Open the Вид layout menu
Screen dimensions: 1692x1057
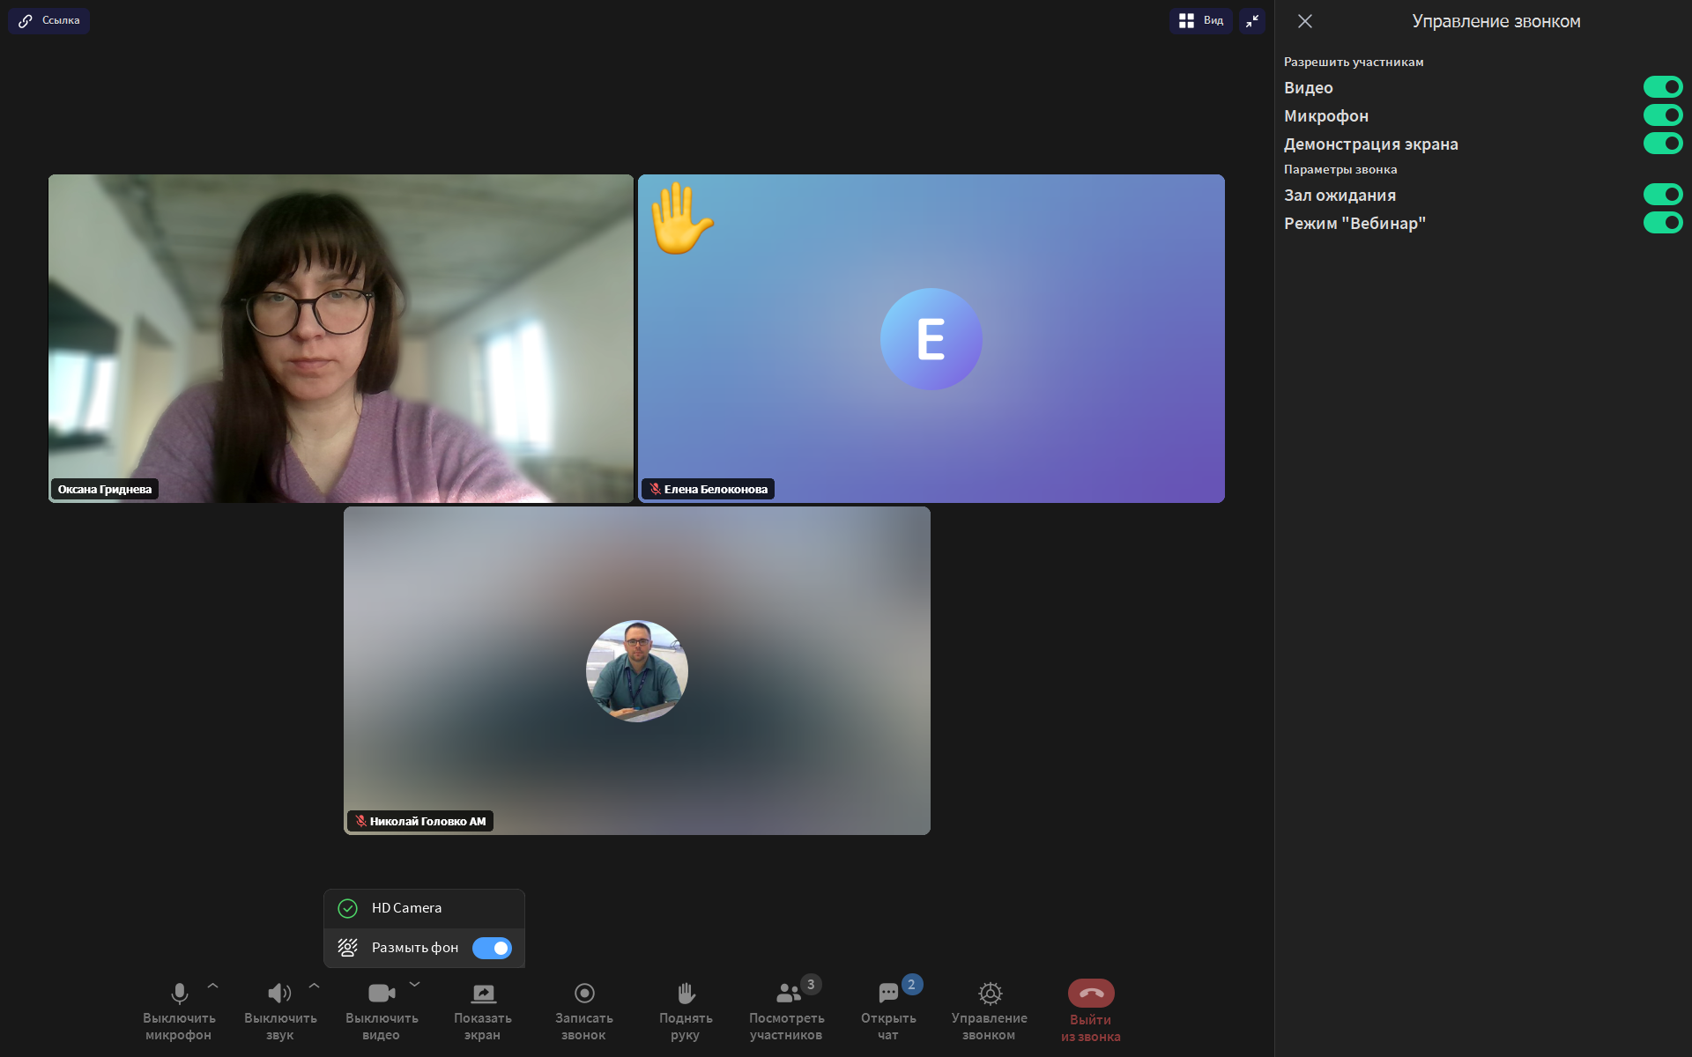coord(1201,20)
